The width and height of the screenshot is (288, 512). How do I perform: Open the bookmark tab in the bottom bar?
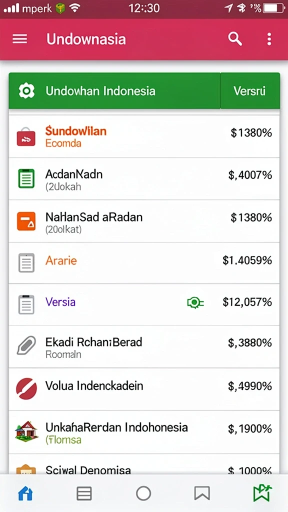[202, 493]
